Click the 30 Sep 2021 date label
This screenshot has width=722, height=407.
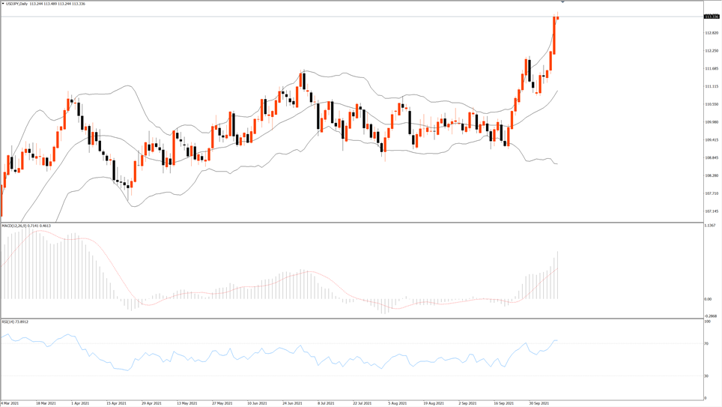(539, 403)
